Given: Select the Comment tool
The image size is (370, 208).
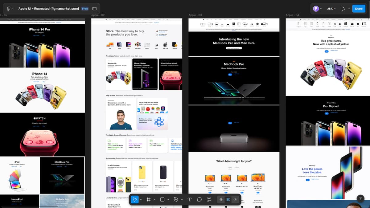Looking at the screenshot, I should click(x=199, y=199).
